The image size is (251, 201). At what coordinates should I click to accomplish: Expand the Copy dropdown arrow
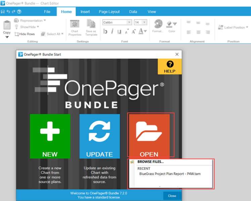7,37
